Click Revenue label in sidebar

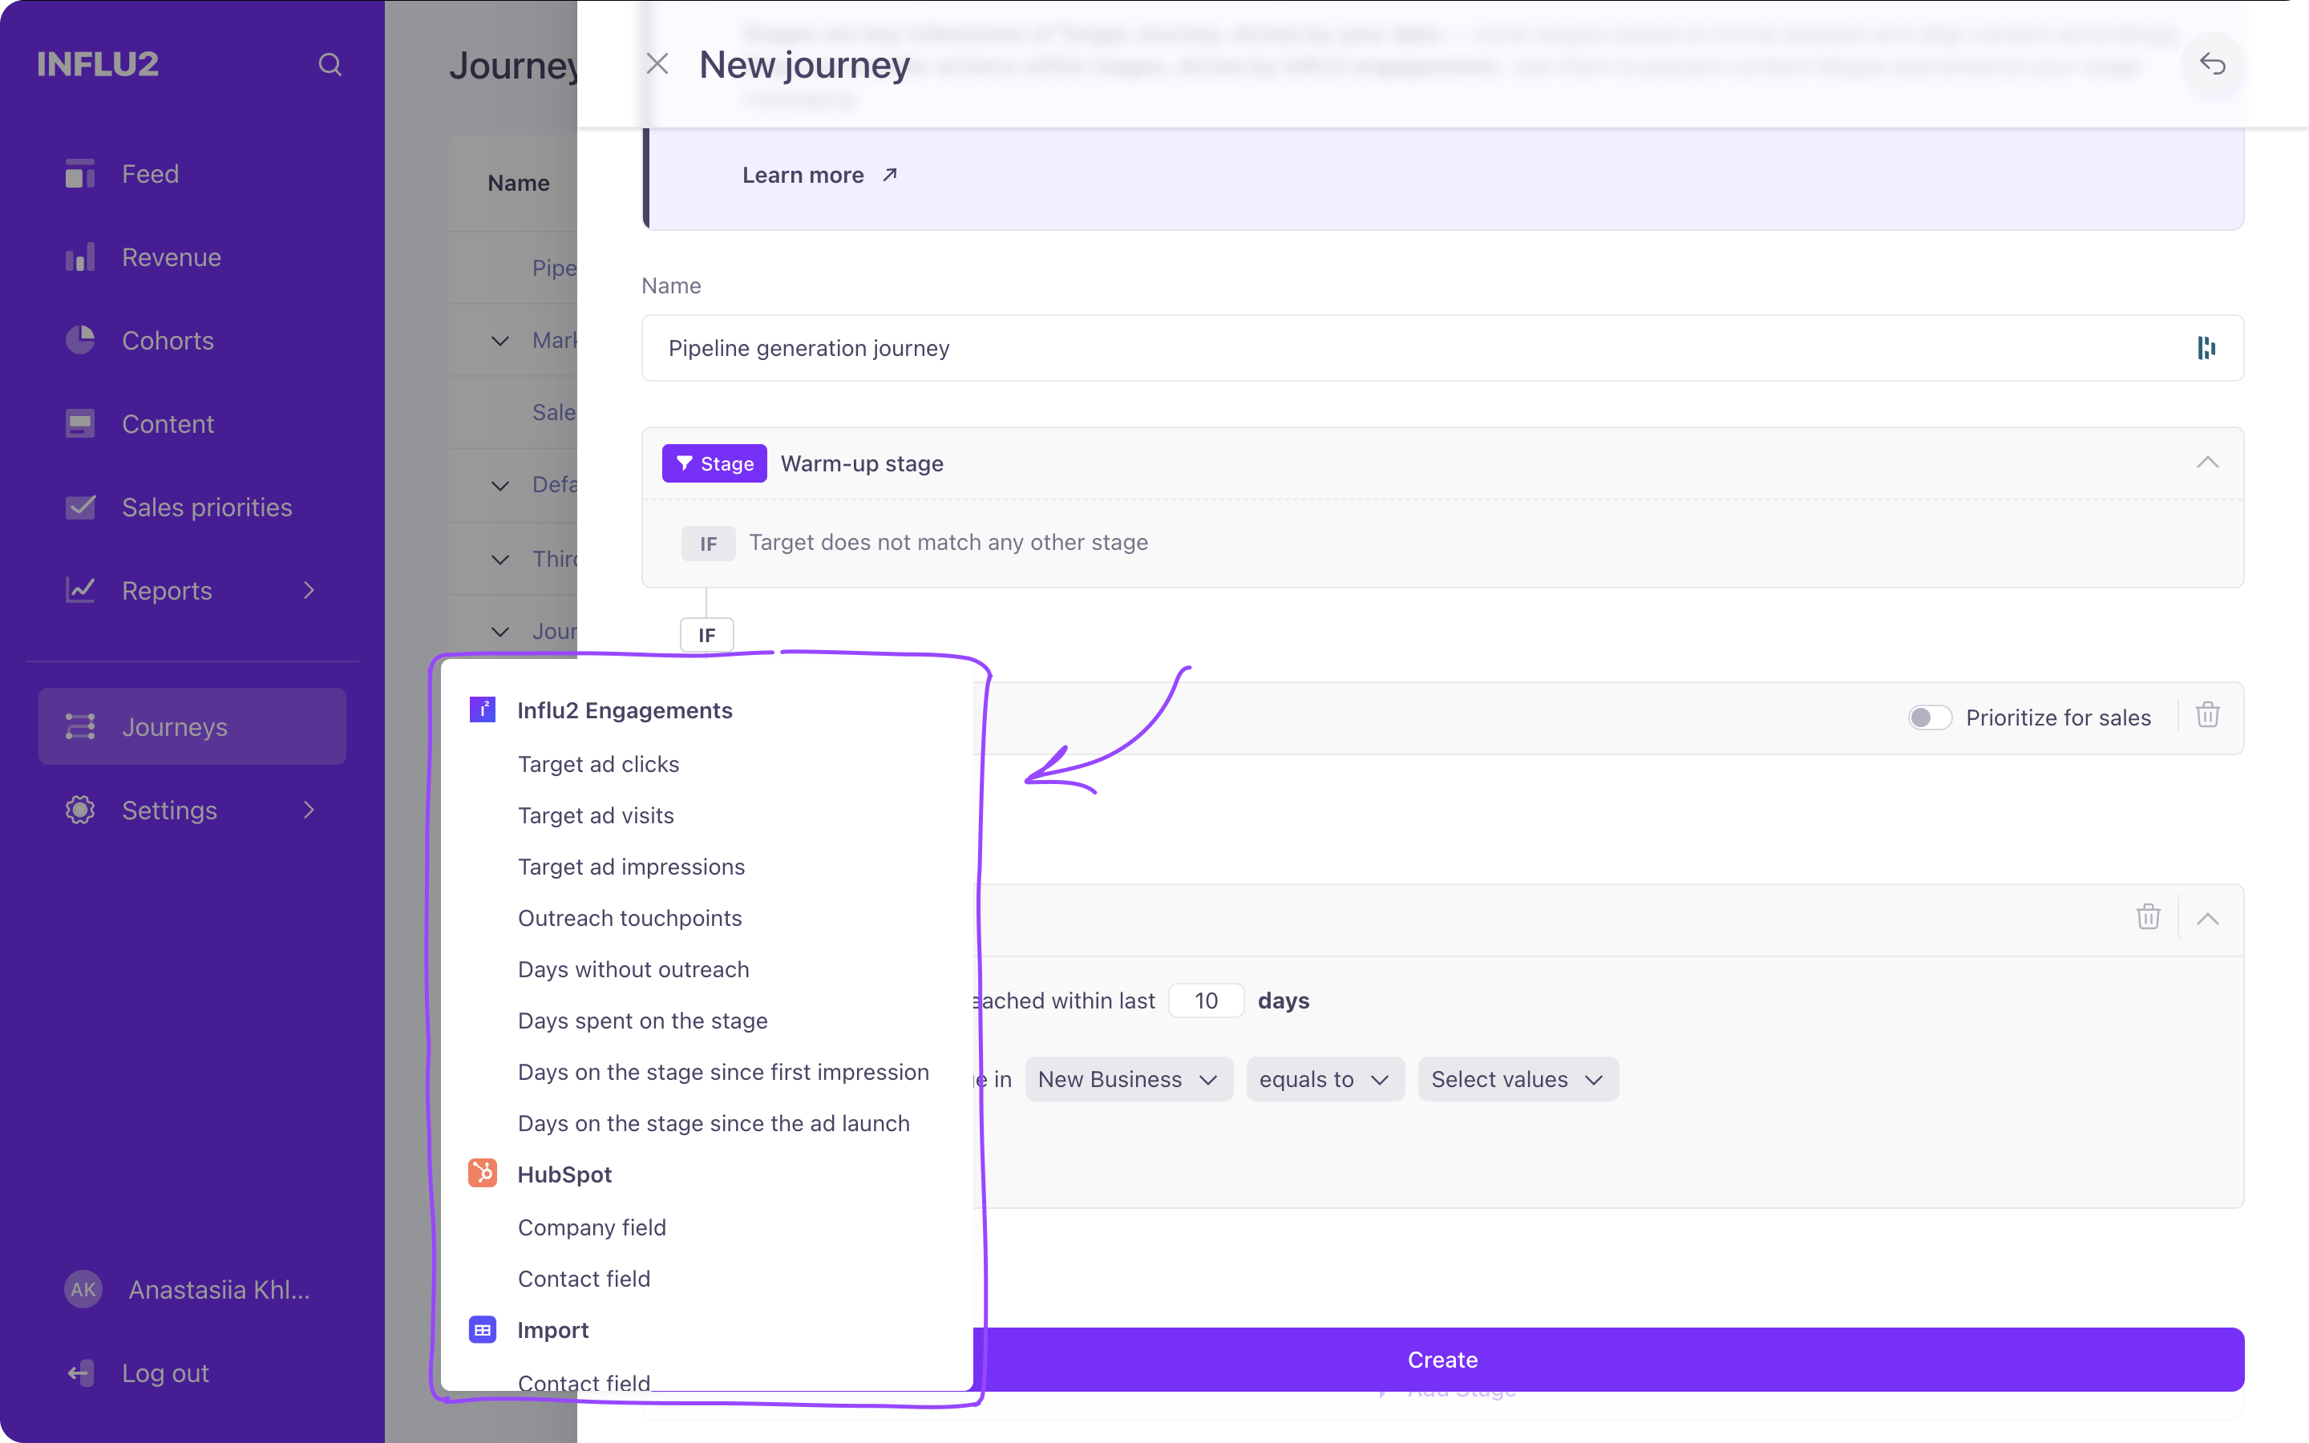point(171,257)
